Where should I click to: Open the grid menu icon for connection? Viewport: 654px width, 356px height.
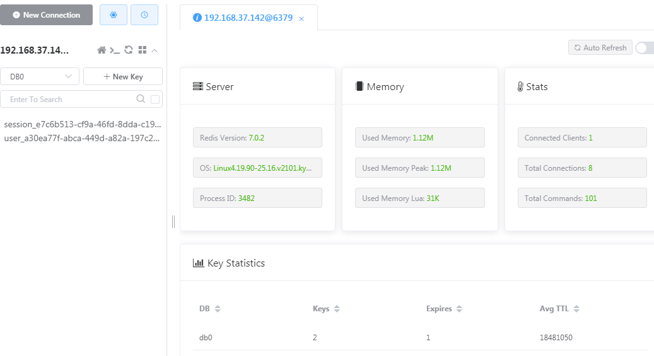pyautogui.click(x=143, y=50)
